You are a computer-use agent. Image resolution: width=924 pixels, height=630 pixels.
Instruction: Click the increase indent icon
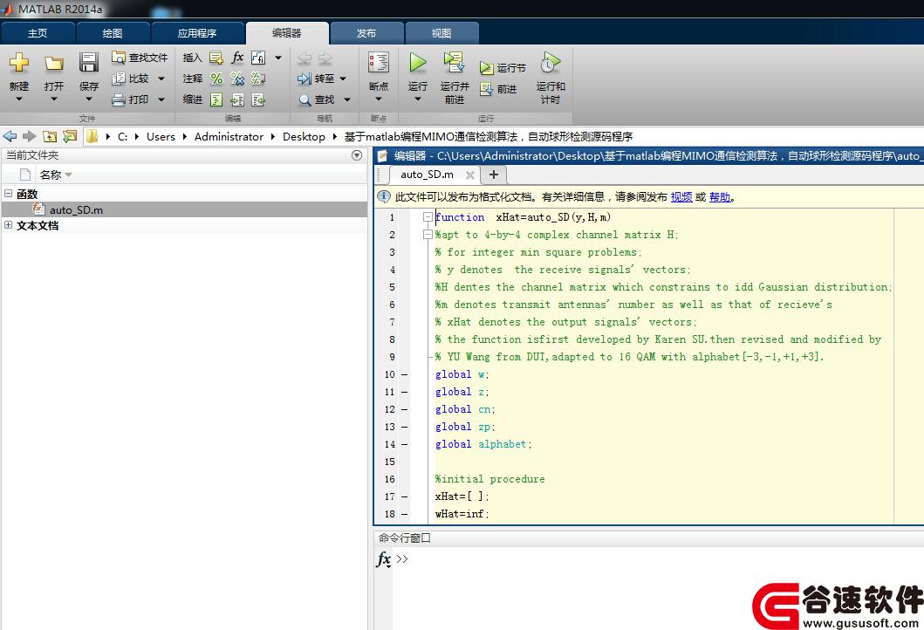237,99
